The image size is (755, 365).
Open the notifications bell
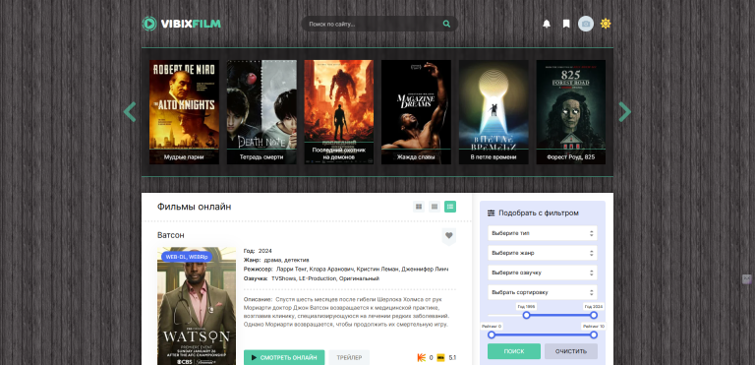pos(547,24)
